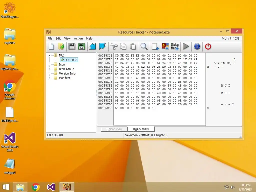This screenshot has height=192, width=256.
Task: Click the Add empty resource icon
Action: tap(155, 46)
